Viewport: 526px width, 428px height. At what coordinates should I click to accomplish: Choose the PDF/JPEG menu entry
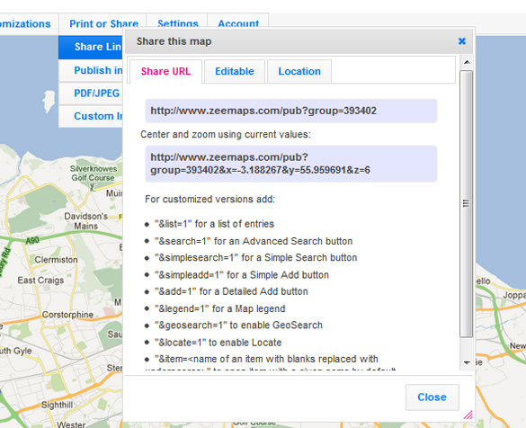[91, 94]
